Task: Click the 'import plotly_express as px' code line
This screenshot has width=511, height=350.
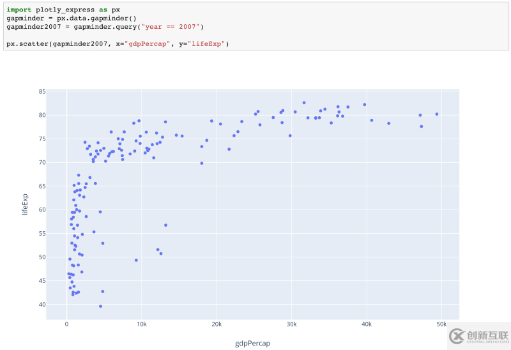Action: click(x=63, y=10)
